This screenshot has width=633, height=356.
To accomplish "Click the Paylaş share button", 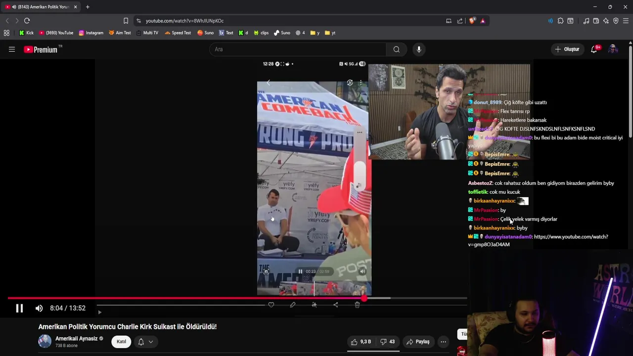I will point(418,342).
